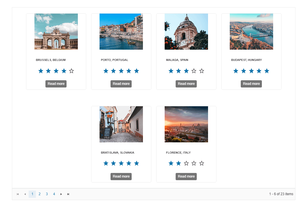Open Read more for Brussels, Belgium
Screen dimensions: 307x205
pyautogui.click(x=56, y=84)
